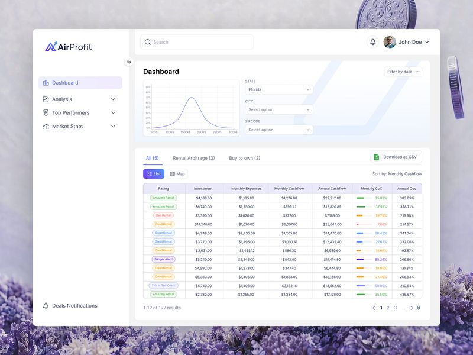The width and height of the screenshot is (473, 355).
Task: Open notifications bell in header
Action: (x=373, y=42)
